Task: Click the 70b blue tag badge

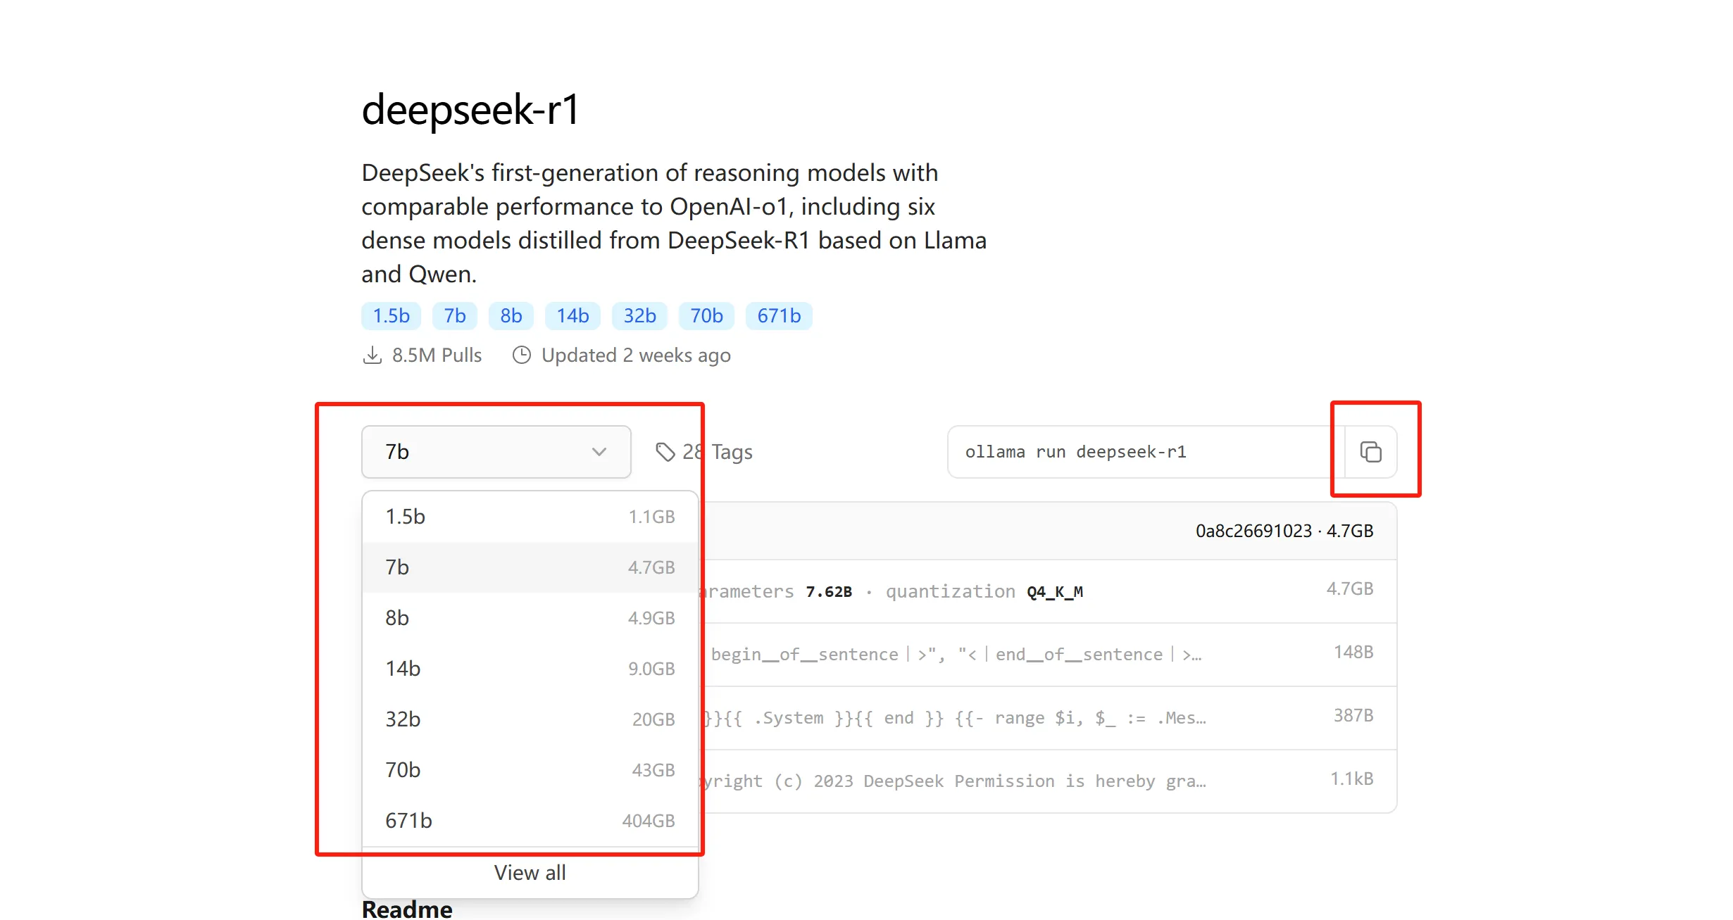Action: 706,316
